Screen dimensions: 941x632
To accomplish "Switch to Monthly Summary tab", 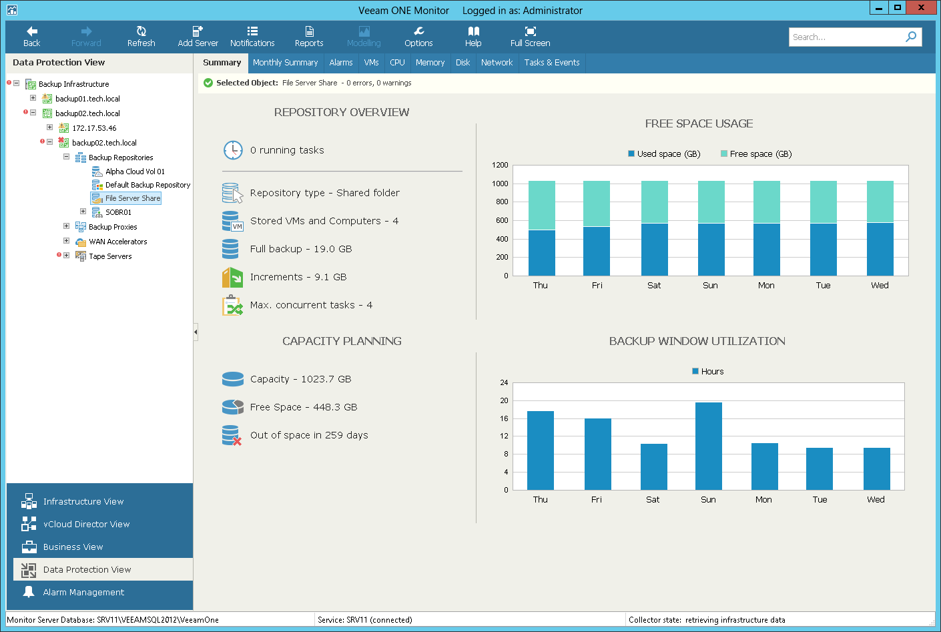I will click(x=285, y=63).
